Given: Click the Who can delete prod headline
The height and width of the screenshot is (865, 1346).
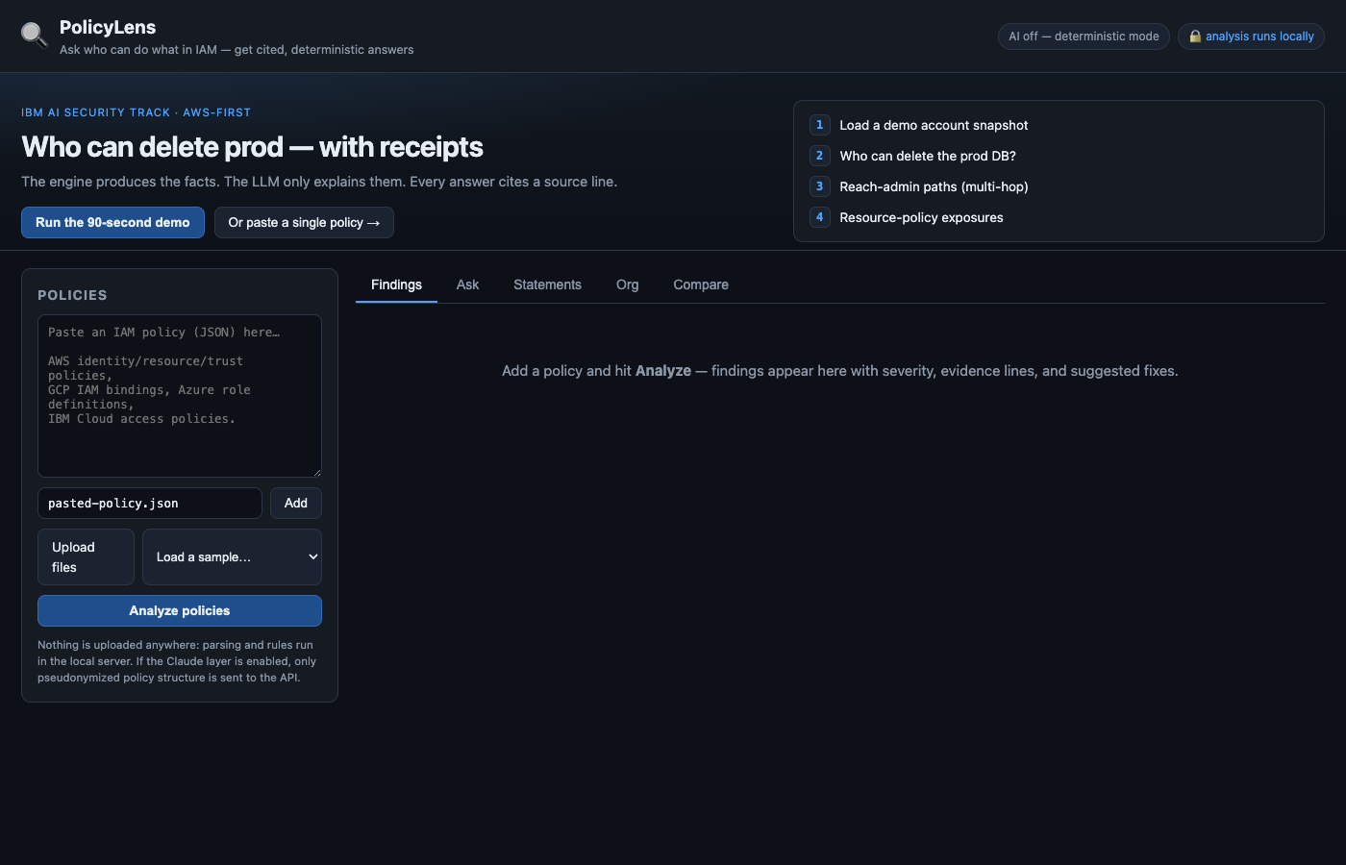Looking at the screenshot, I should [x=252, y=146].
